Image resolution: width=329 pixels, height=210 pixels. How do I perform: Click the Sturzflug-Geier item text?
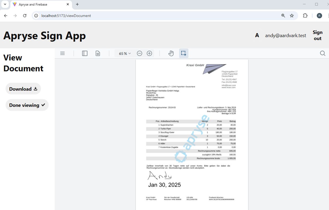[167, 132]
